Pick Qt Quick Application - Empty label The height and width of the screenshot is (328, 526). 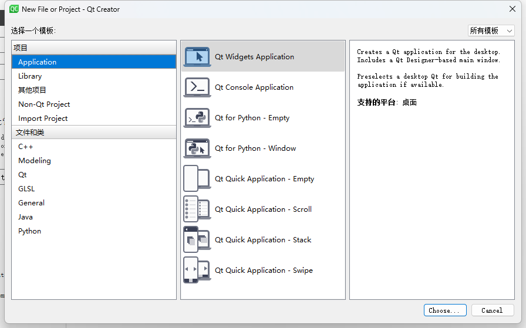coord(264,179)
